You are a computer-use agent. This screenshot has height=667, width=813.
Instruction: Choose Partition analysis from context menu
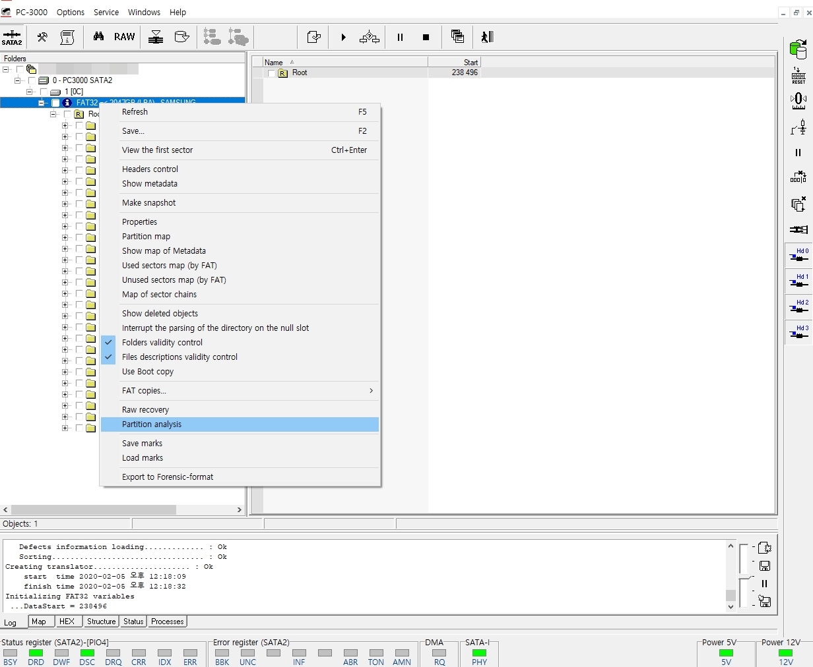click(x=152, y=424)
